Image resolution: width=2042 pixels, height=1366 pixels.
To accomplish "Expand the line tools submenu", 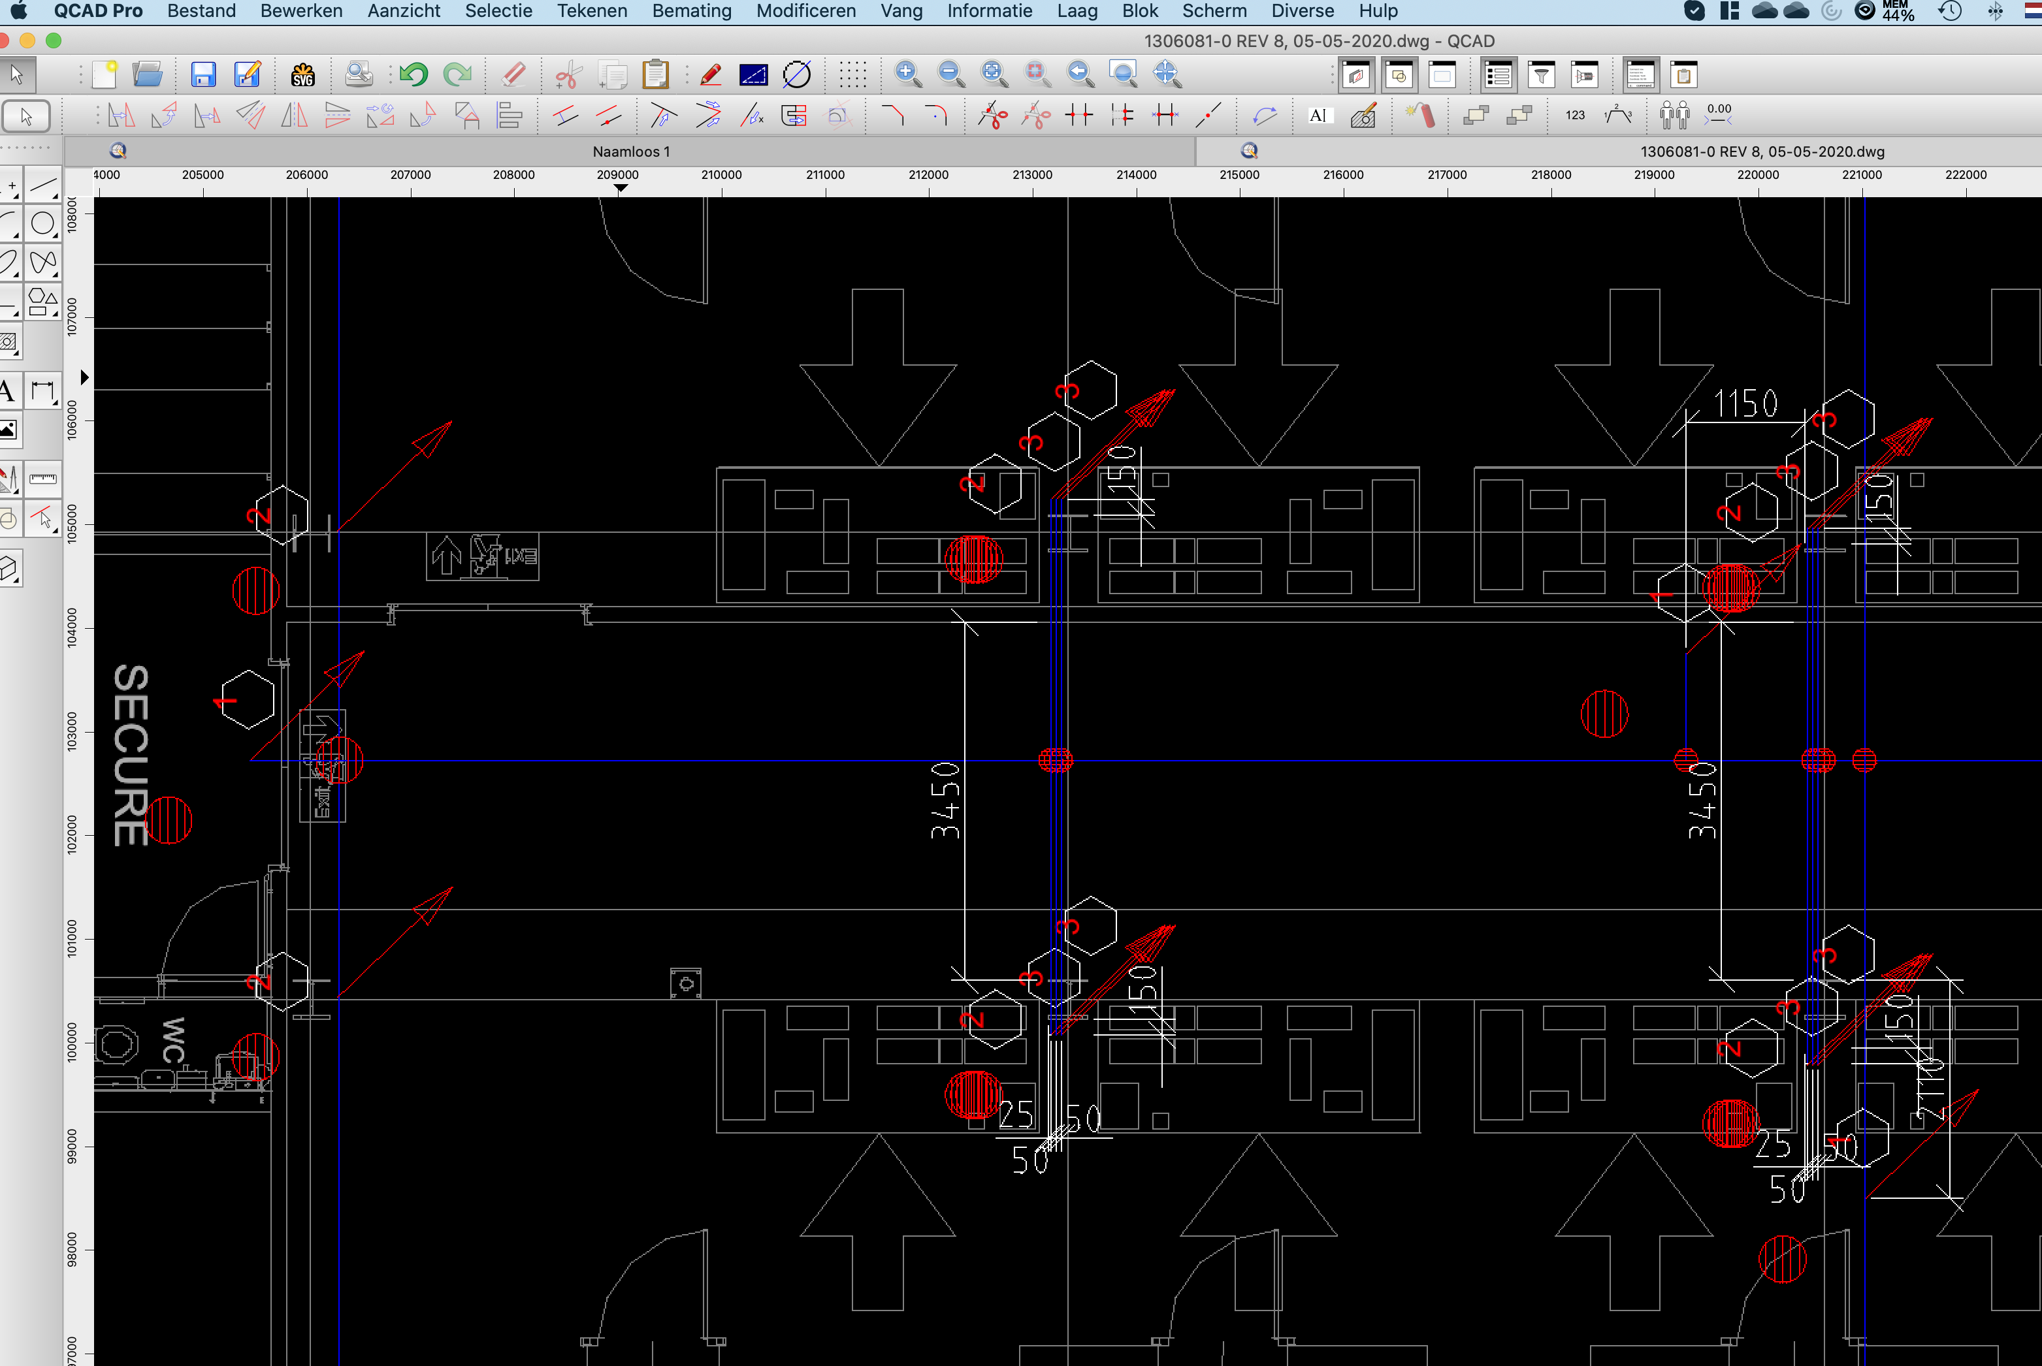I will pos(42,185).
